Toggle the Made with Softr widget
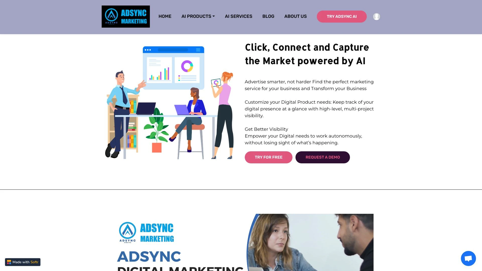The height and width of the screenshot is (271, 482). [x=23, y=262]
